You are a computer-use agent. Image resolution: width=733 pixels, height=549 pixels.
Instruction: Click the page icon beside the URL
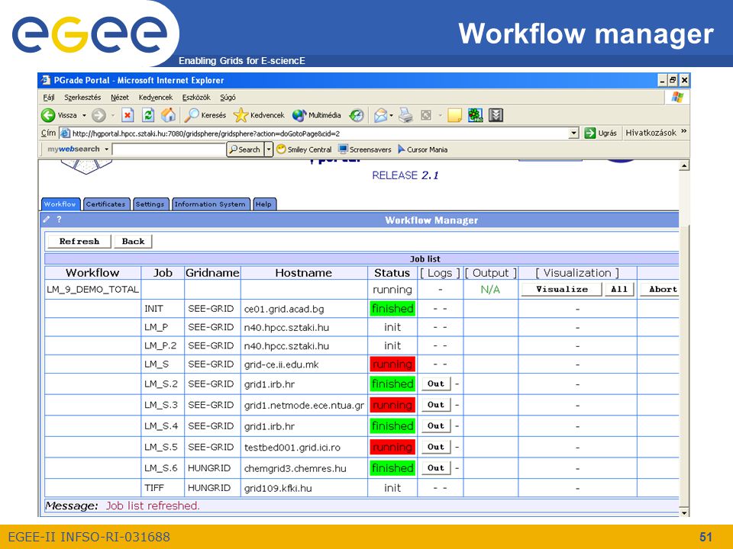[66, 133]
